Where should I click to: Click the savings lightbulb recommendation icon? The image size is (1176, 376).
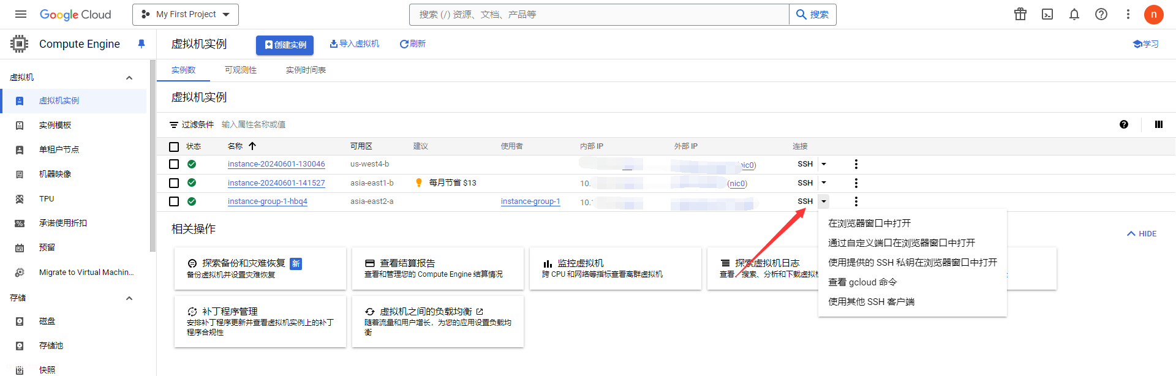pyautogui.click(x=419, y=182)
